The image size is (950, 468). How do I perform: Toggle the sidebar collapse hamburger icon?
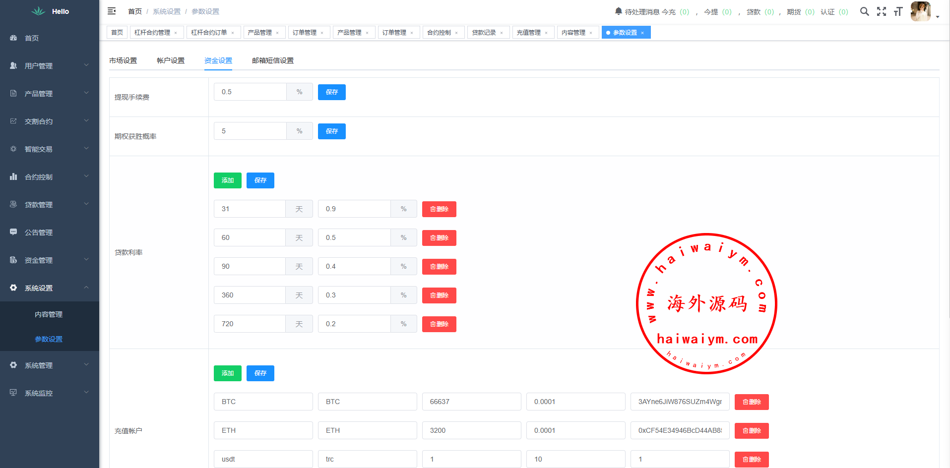[x=112, y=11]
